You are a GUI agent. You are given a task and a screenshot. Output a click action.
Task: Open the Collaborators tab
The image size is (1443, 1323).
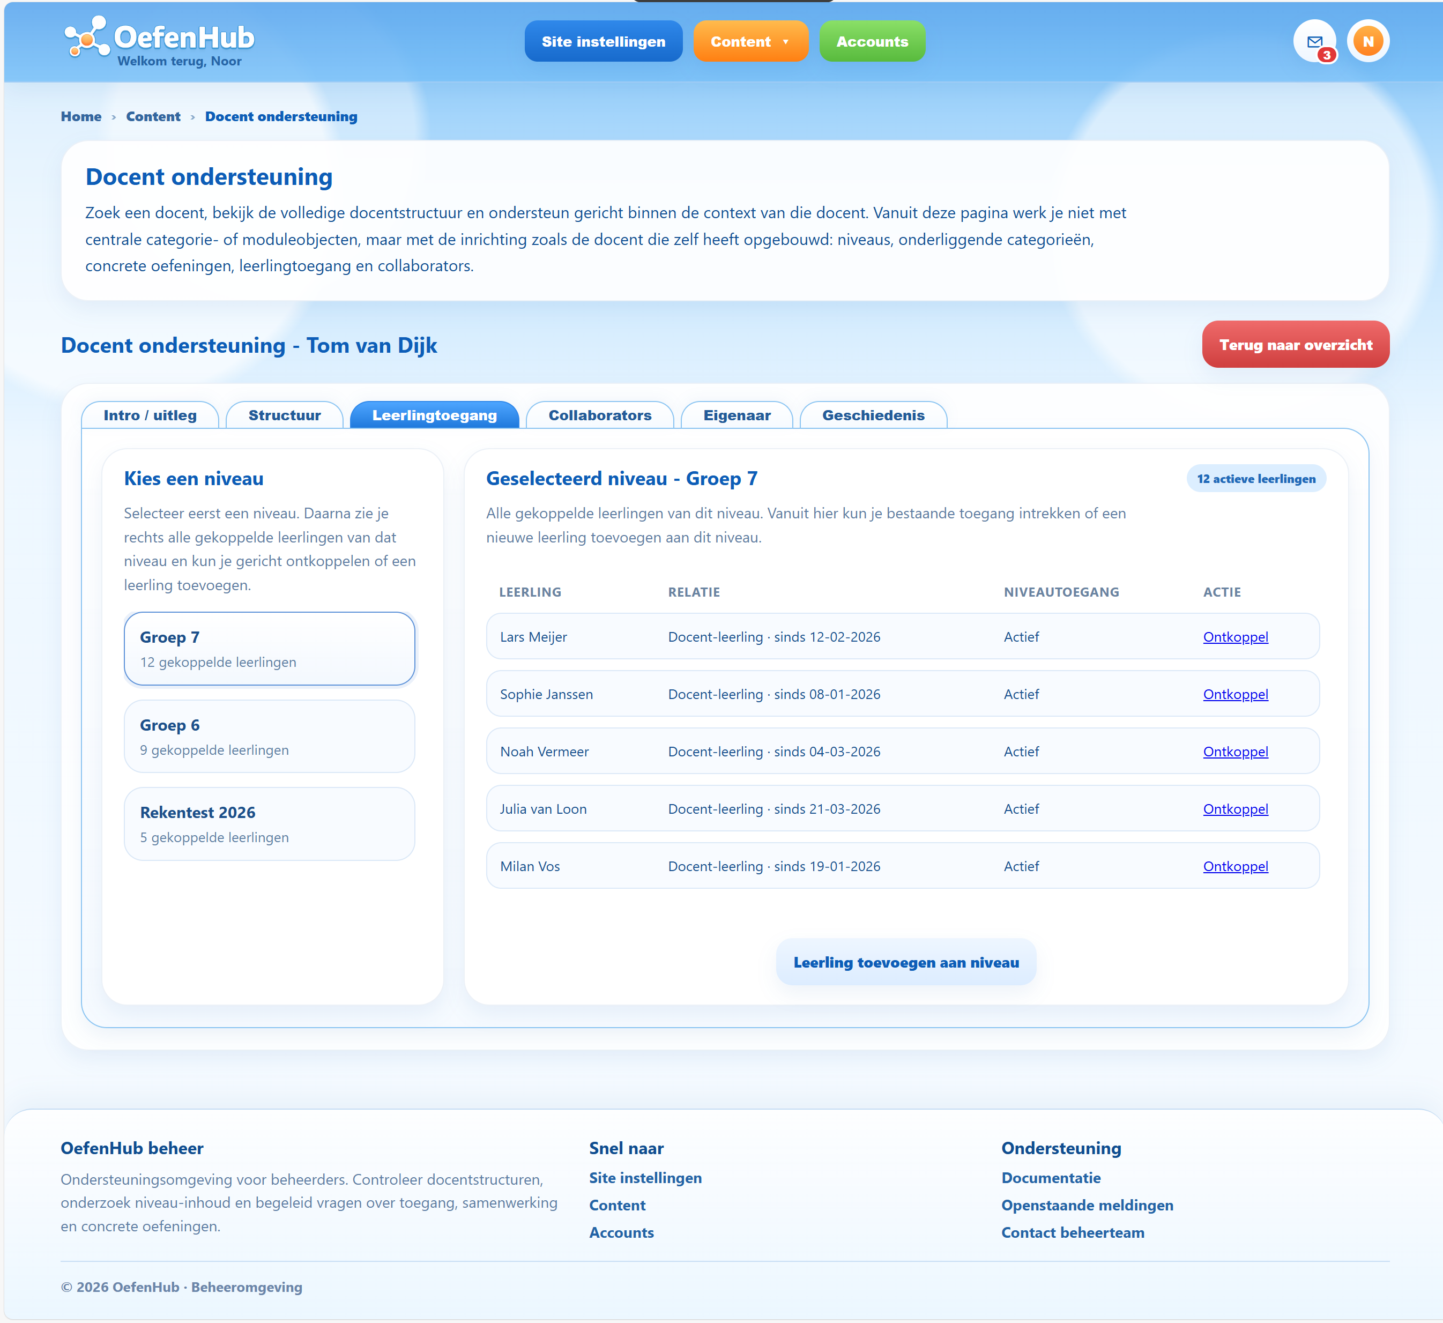(x=600, y=415)
